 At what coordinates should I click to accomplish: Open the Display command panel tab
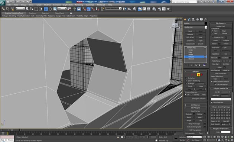(x=201, y=19)
